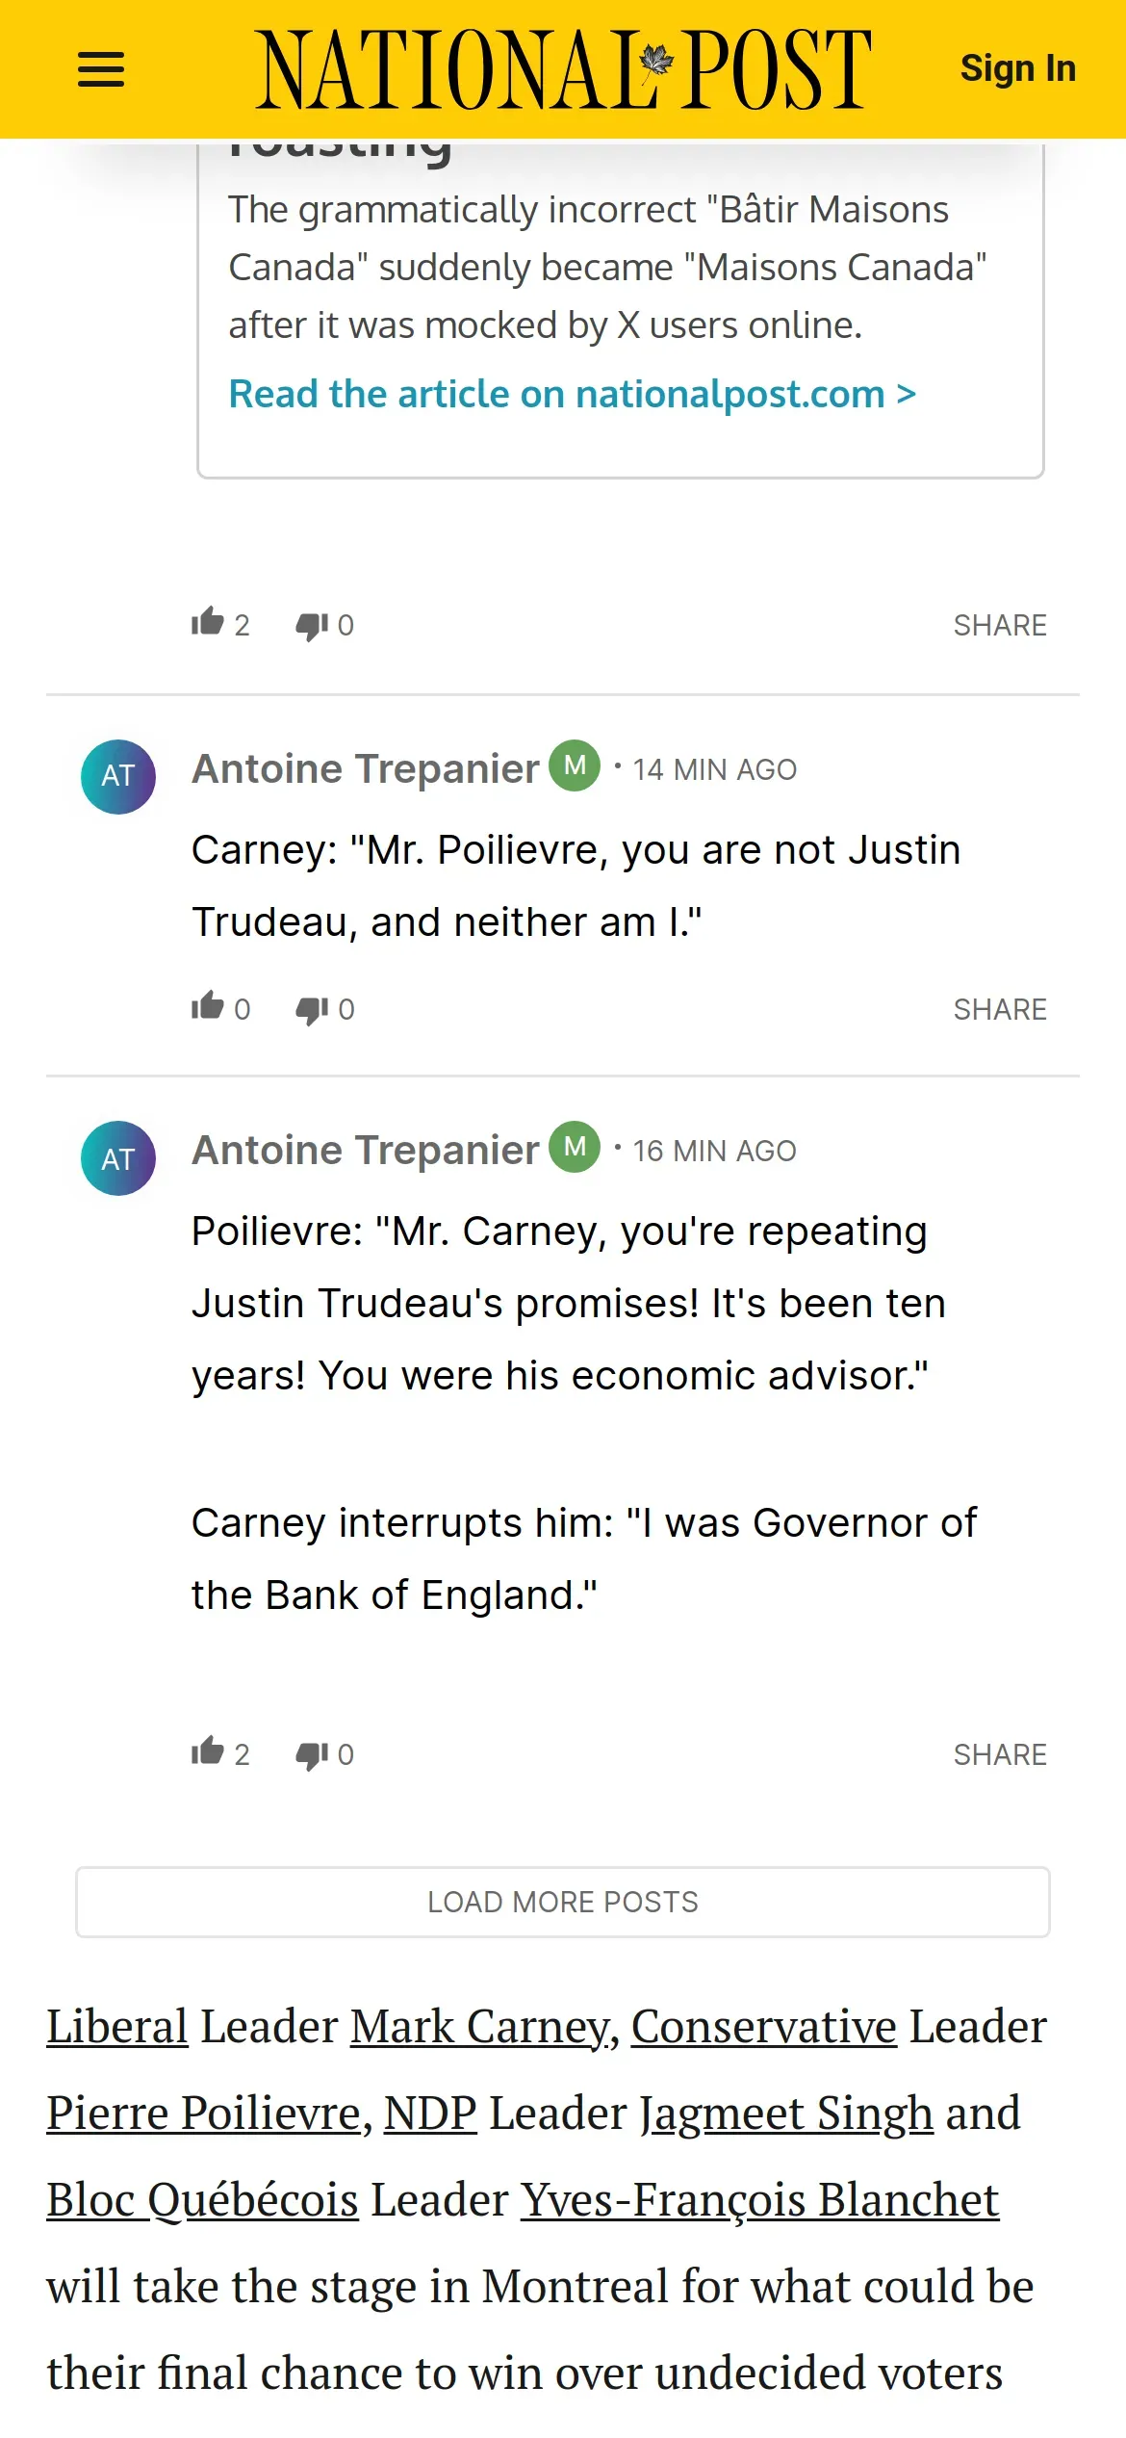Open the Jagmeet Singh link

coord(786,2114)
